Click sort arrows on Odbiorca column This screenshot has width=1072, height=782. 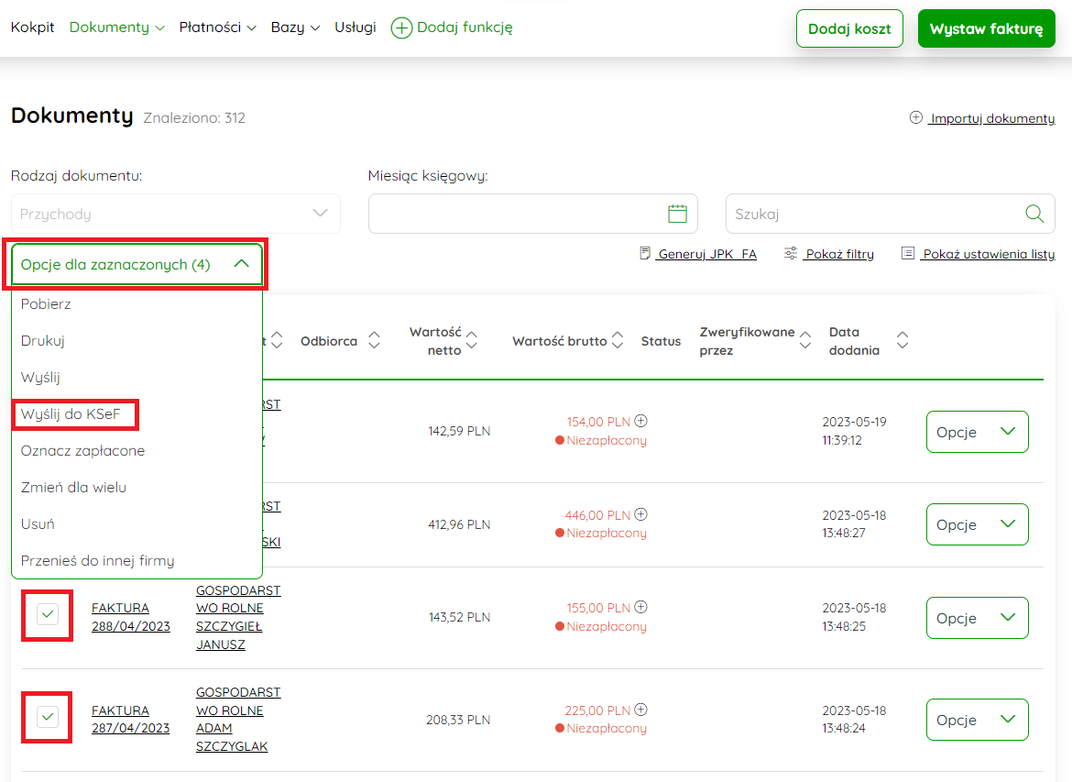(374, 341)
